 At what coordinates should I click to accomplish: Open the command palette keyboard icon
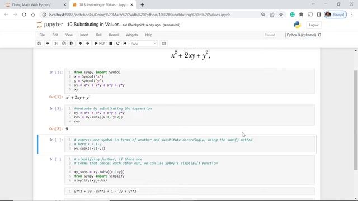pos(164,44)
